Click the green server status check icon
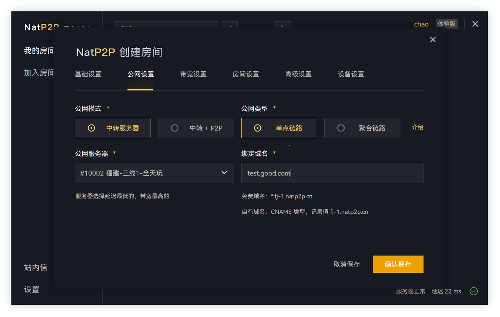 [474, 291]
